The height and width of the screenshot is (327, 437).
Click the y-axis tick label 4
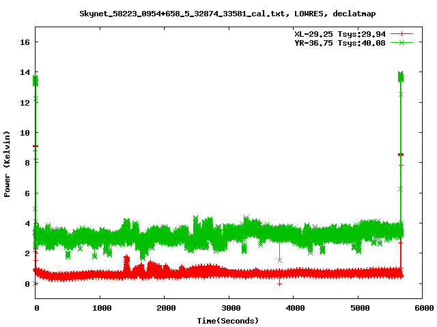pyautogui.click(x=27, y=223)
